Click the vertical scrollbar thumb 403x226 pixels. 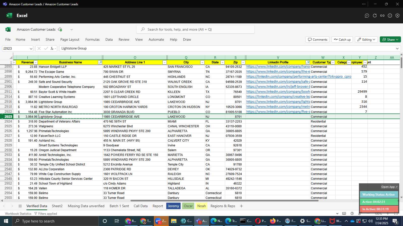401,62
